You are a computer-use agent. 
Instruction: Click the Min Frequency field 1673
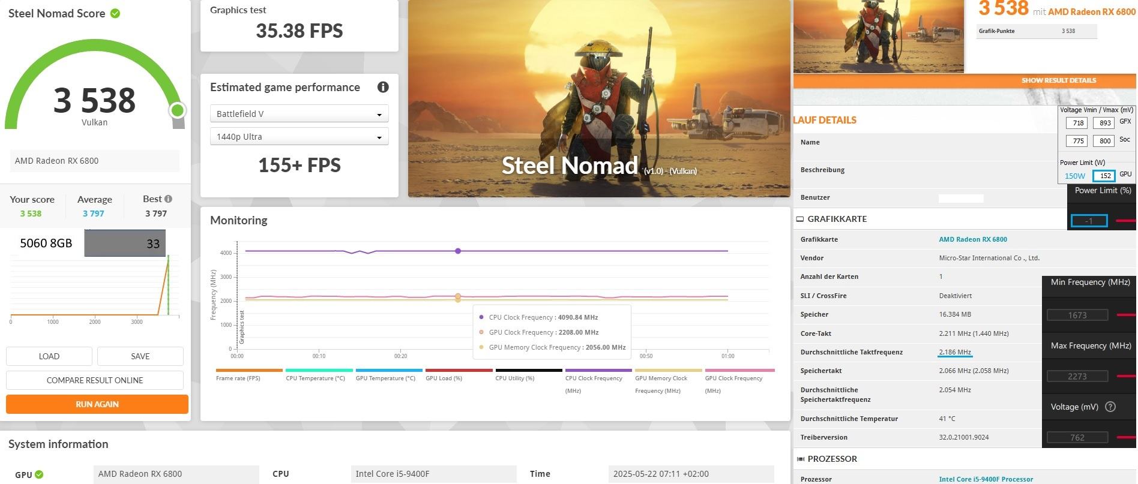(x=1077, y=315)
